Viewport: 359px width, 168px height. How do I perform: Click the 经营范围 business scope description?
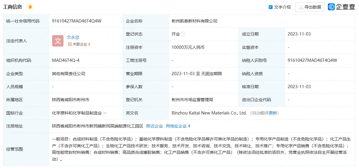pyautogui.click(x=202, y=149)
